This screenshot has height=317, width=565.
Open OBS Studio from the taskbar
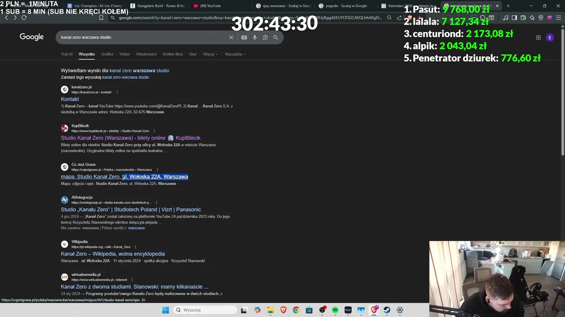coord(322,310)
